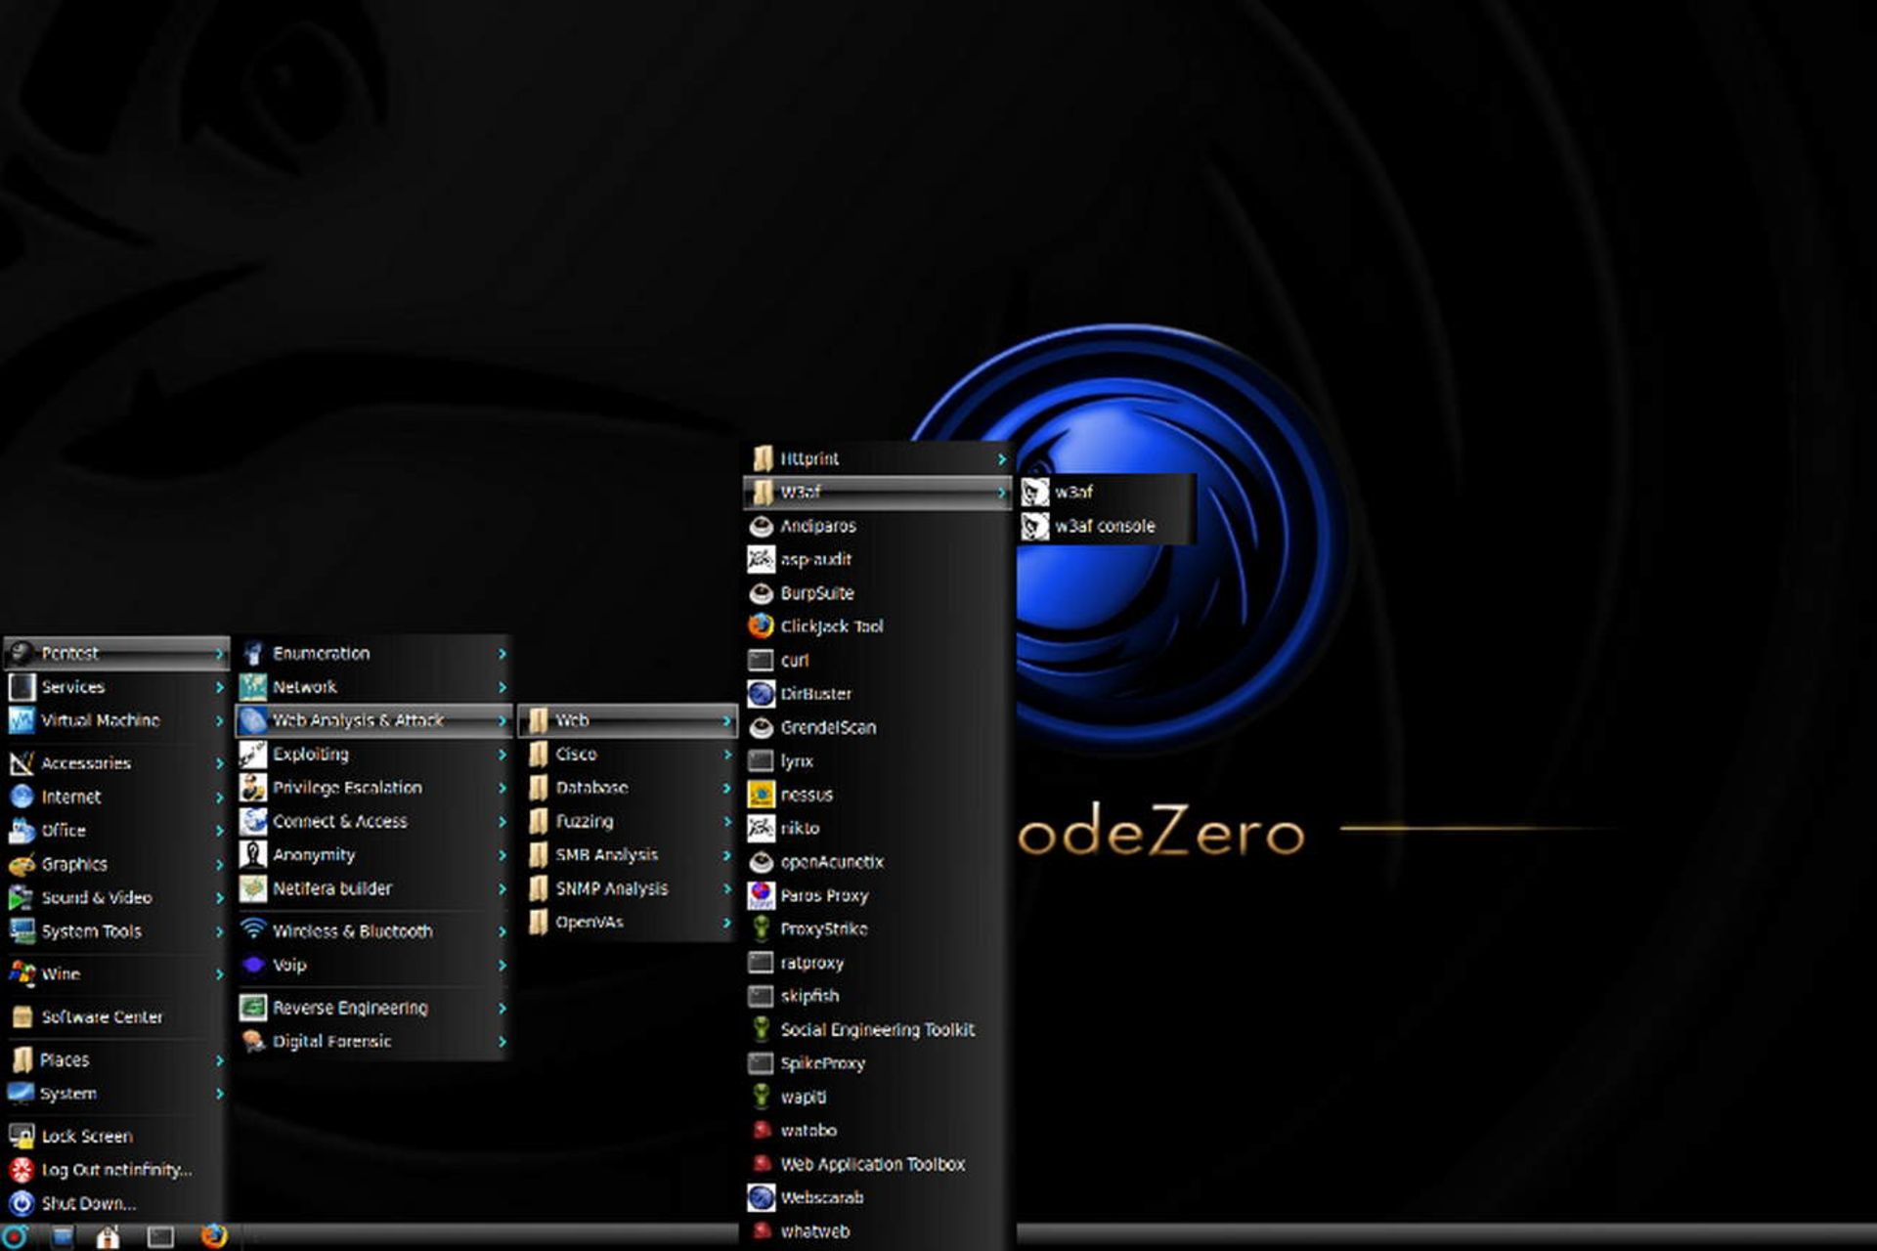Click the Andiparos coffee-cup icon
The height and width of the screenshot is (1251, 1877).
point(761,526)
